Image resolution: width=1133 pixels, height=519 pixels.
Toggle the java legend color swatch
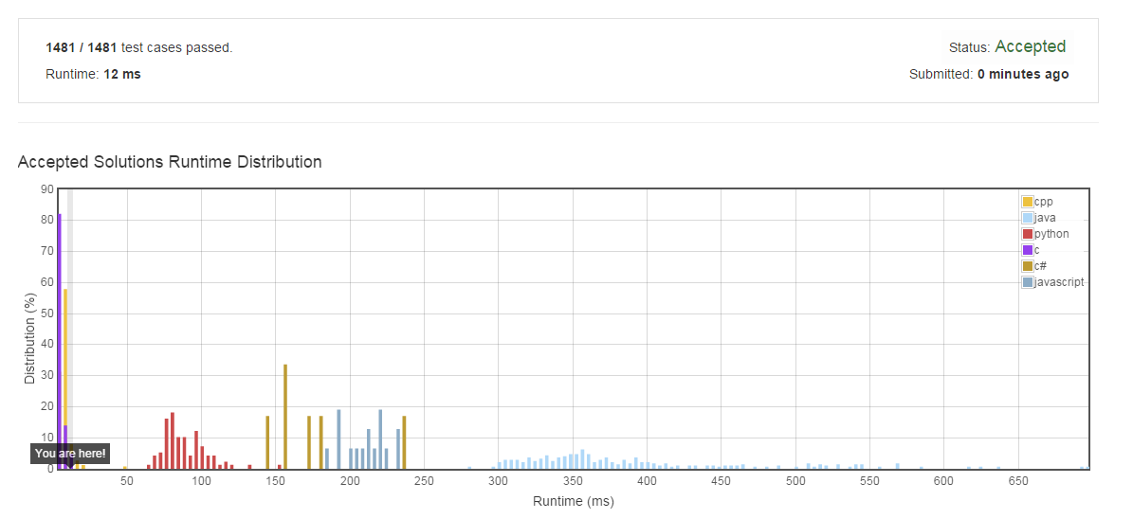coord(1027,218)
